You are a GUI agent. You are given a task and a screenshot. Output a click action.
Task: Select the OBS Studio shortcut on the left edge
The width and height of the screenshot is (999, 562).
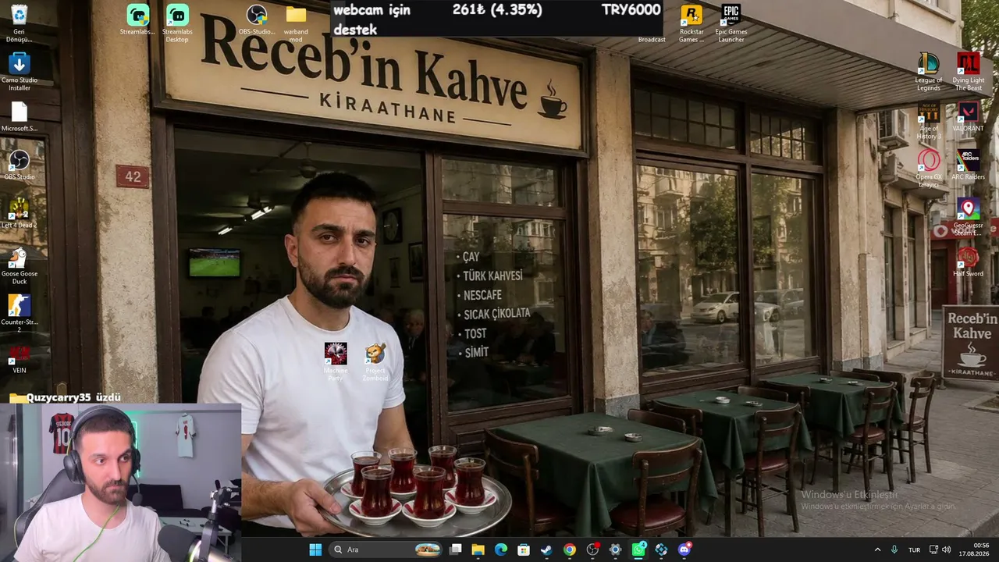pyautogui.click(x=20, y=165)
